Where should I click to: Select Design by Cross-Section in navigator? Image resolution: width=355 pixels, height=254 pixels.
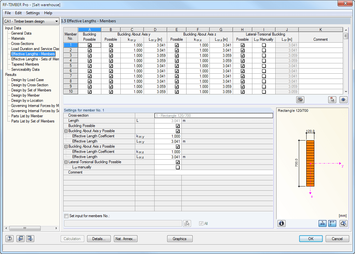(x=30, y=85)
